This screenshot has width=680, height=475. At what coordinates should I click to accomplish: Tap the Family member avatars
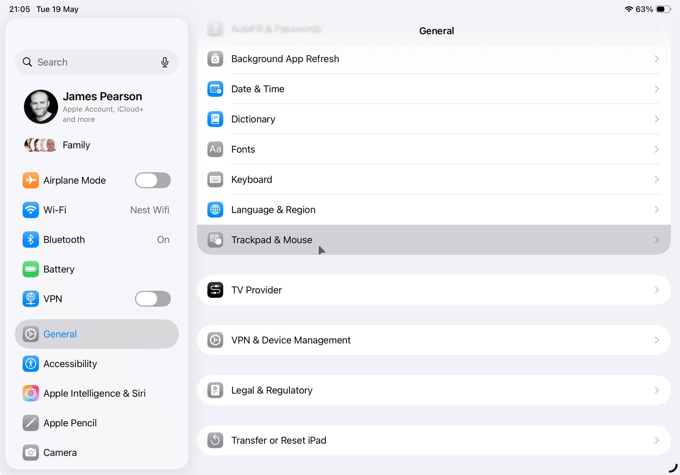coord(40,145)
